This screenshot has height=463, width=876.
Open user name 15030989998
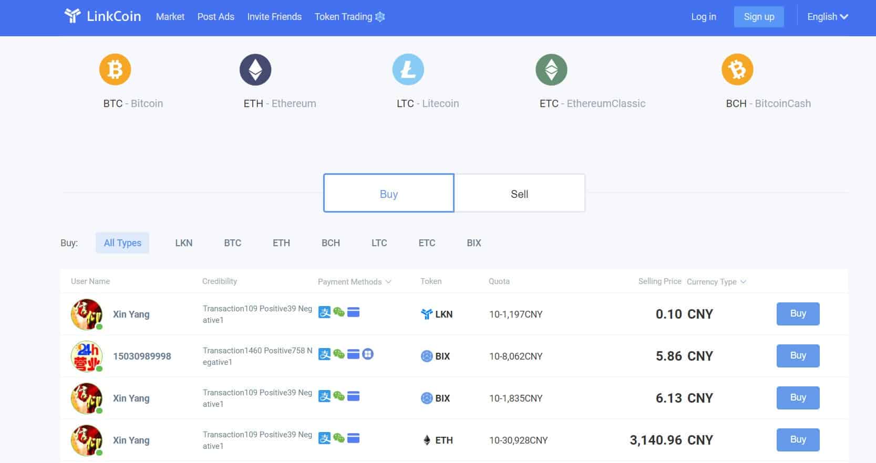(142, 356)
